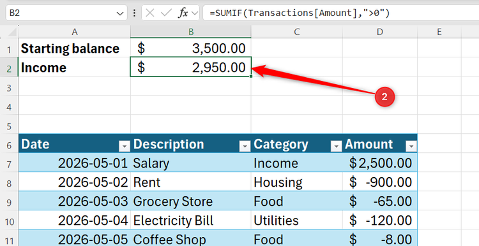Click the formula bar Cancel X icon

[x=149, y=13]
